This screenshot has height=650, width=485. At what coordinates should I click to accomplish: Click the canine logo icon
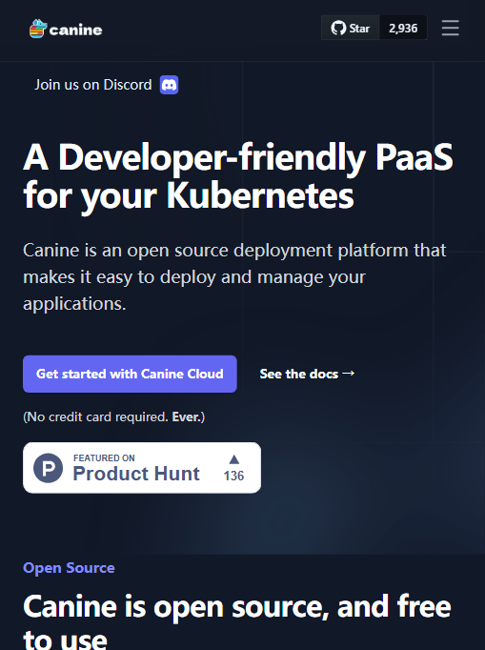pyautogui.click(x=38, y=29)
